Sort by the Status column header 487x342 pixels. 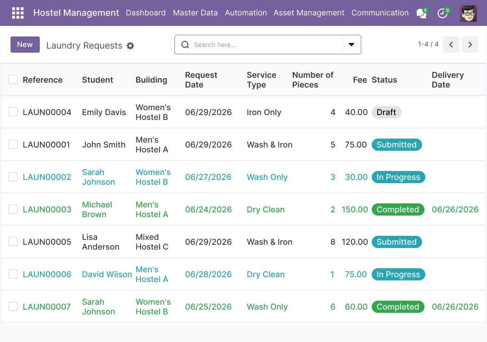pyautogui.click(x=384, y=80)
